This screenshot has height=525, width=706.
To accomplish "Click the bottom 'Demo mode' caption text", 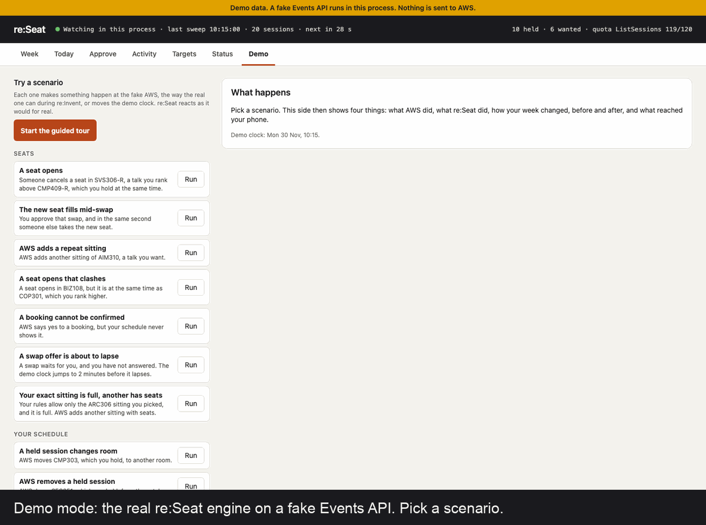I will tap(258, 507).
